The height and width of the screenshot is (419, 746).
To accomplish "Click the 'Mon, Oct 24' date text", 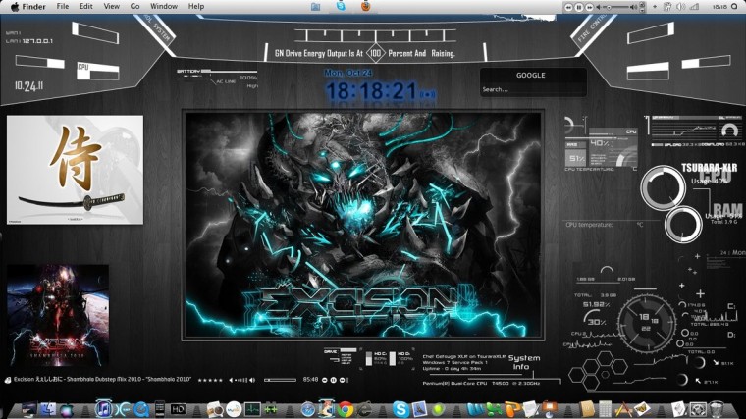I will pyautogui.click(x=348, y=73).
